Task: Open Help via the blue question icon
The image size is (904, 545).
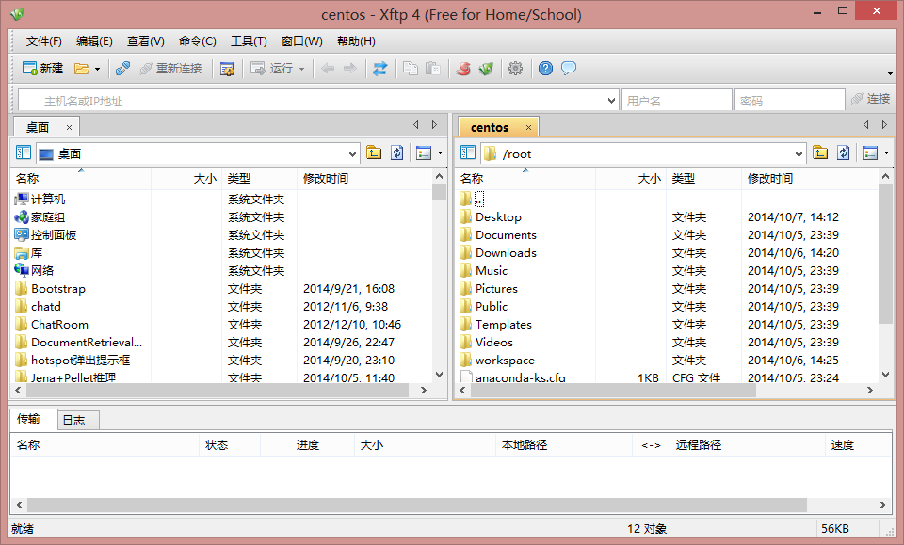Action: tap(545, 69)
